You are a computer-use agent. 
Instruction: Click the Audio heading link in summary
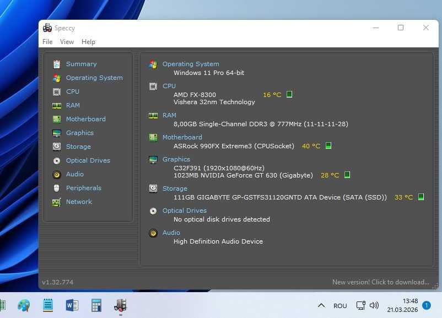coord(171,233)
